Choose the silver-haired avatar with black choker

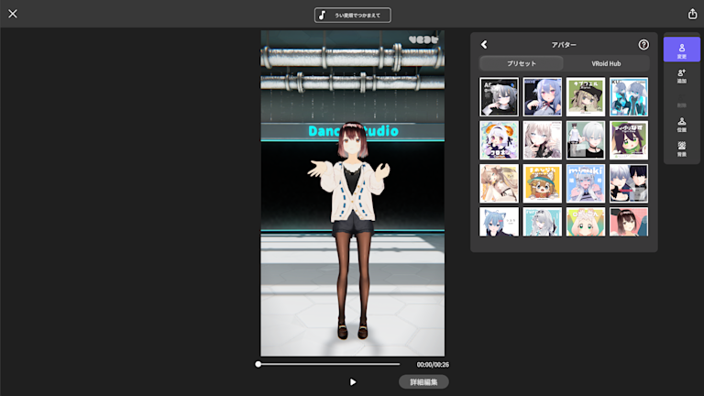586,140
